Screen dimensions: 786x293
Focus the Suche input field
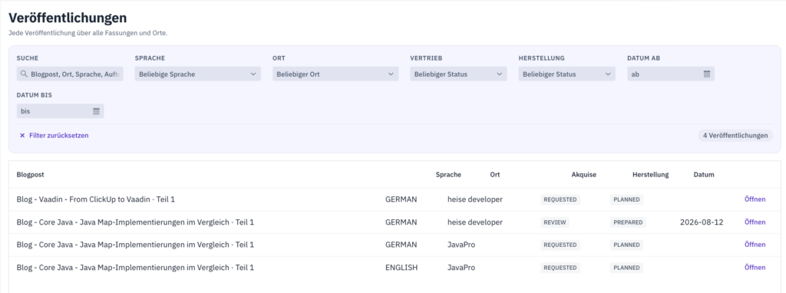[70, 74]
